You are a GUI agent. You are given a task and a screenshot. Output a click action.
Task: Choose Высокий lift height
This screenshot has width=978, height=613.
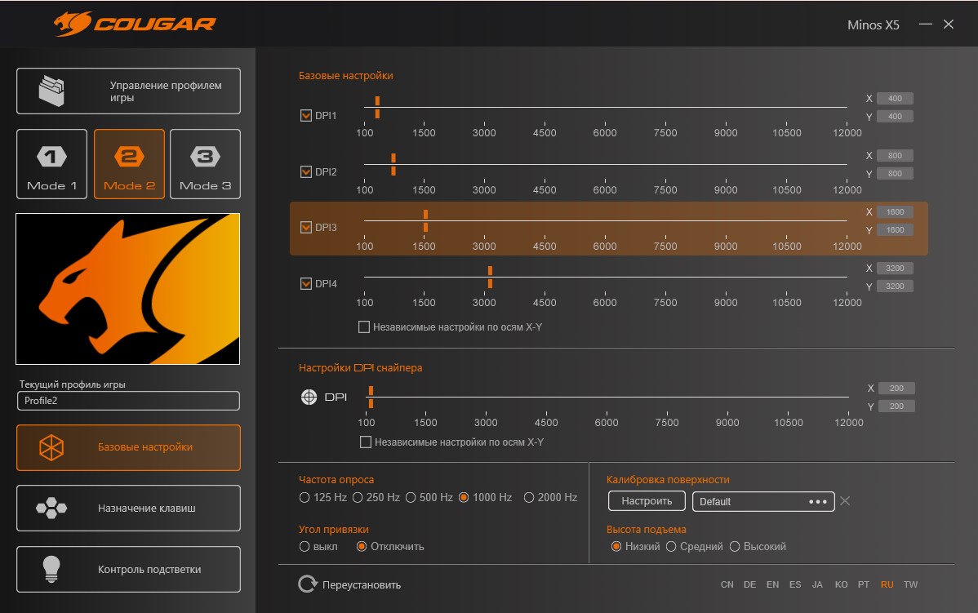pyautogui.click(x=735, y=546)
